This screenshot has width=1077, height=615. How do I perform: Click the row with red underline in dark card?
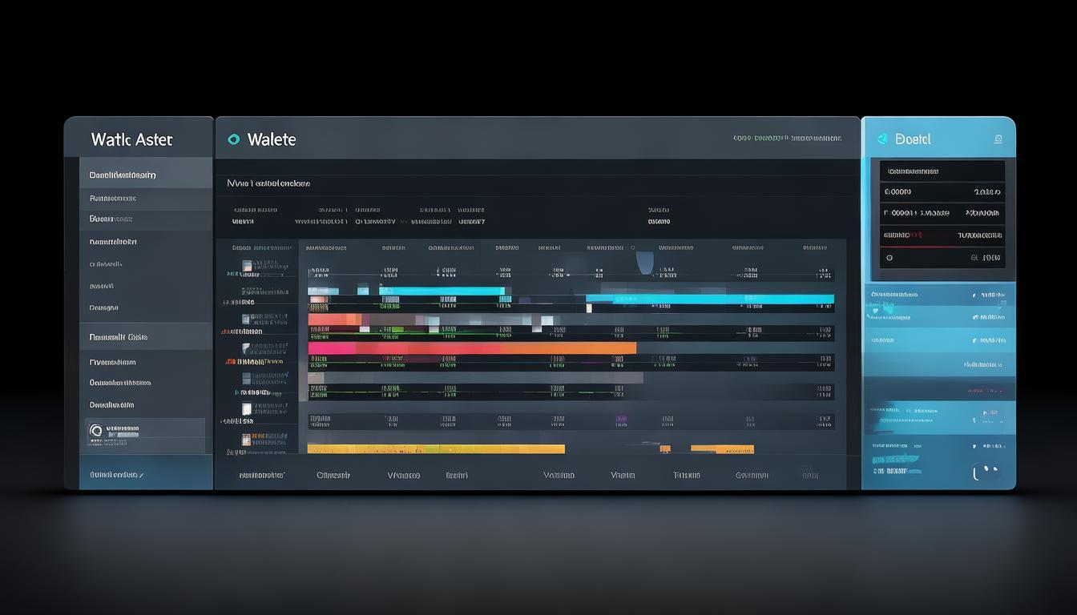(942, 235)
